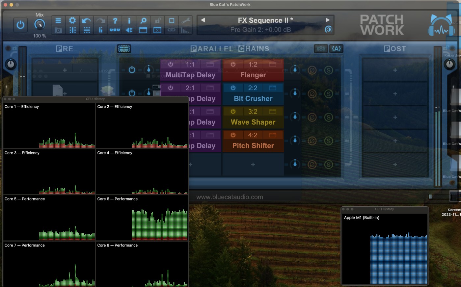Toggle bypass on slot 2:1 delay
The image size is (461, 287).
click(x=171, y=88)
